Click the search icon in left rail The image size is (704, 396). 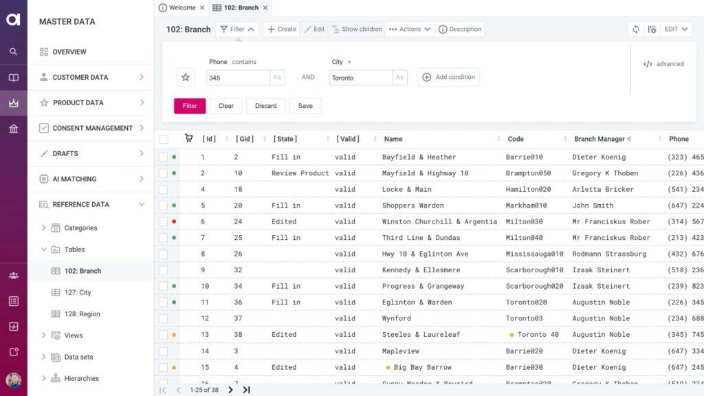point(13,52)
